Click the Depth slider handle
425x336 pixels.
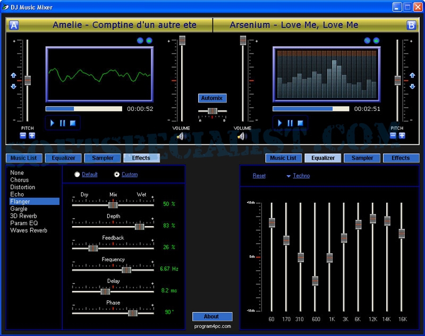point(140,227)
